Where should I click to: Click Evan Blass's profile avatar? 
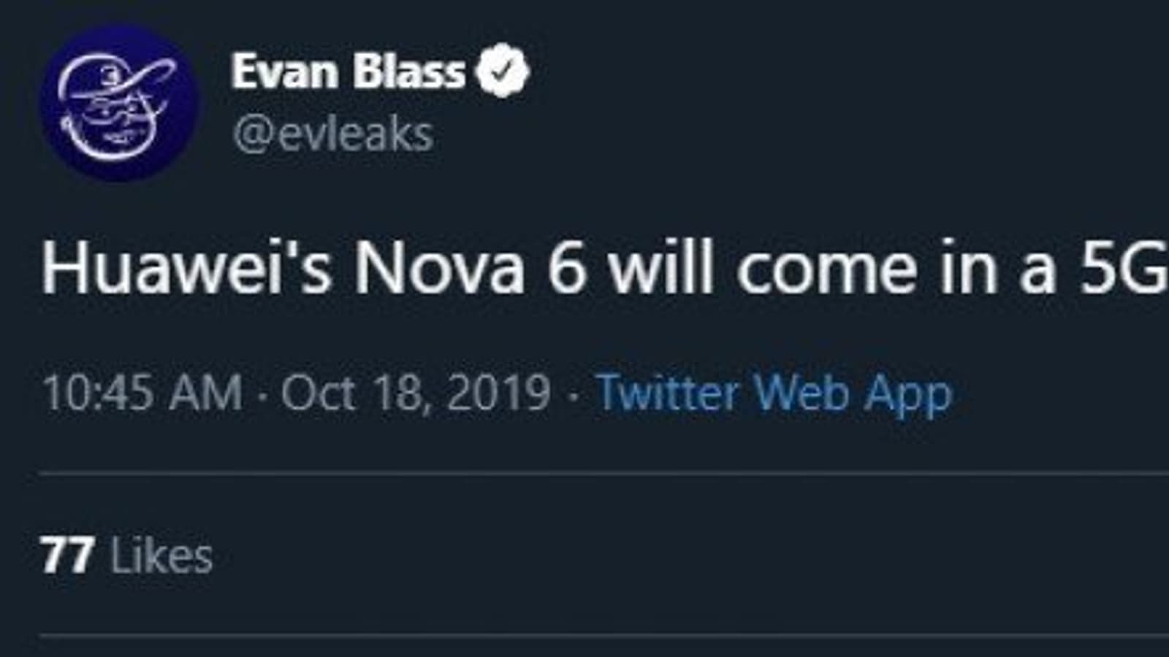[118, 104]
